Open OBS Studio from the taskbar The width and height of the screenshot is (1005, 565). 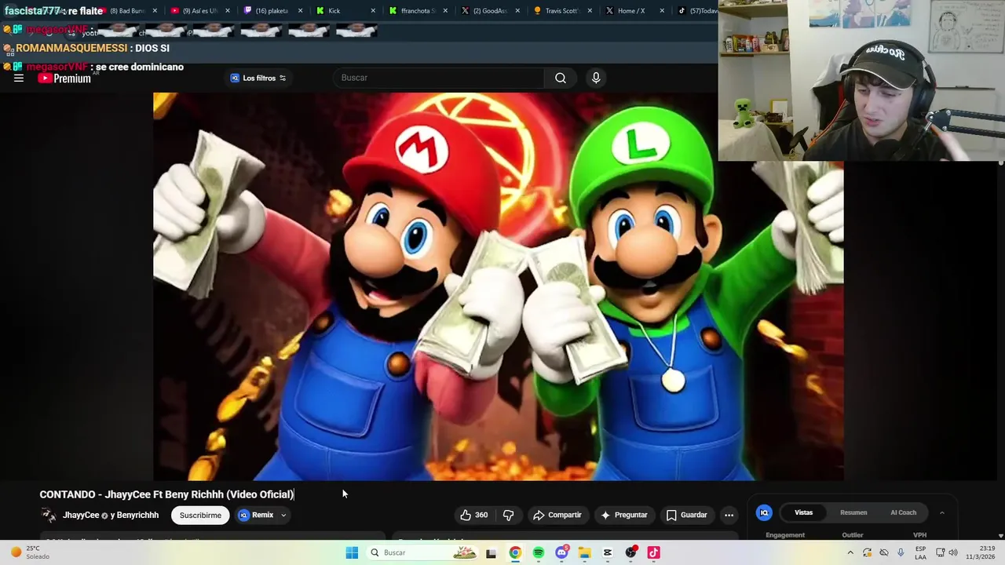point(630,552)
